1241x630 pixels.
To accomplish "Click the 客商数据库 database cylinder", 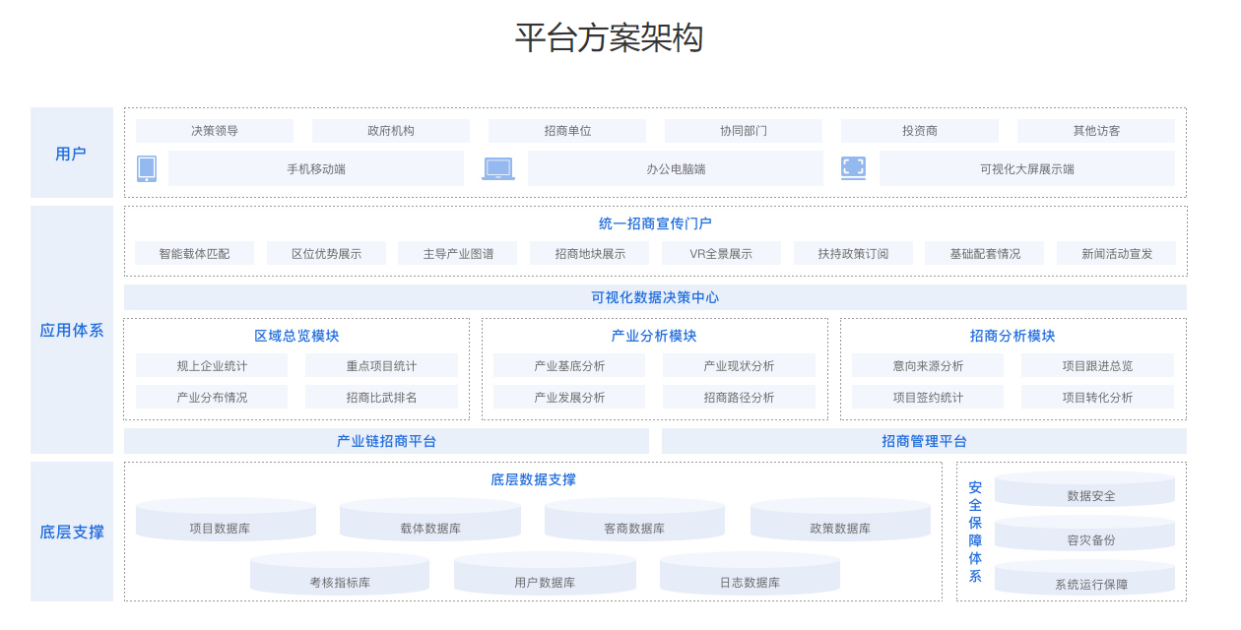I will click(x=634, y=521).
